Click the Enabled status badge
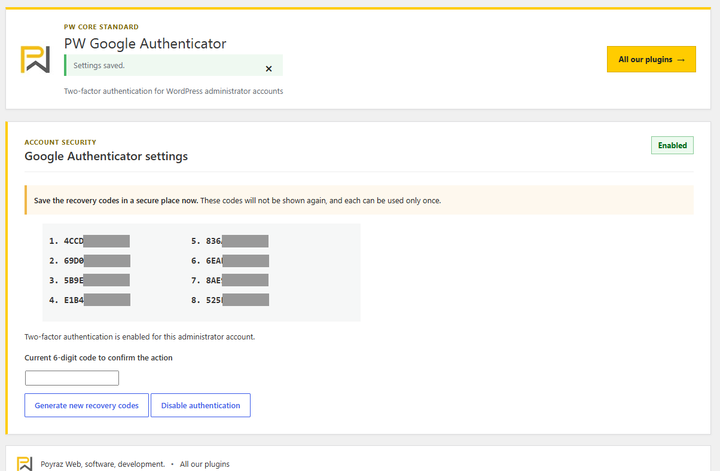 click(672, 145)
